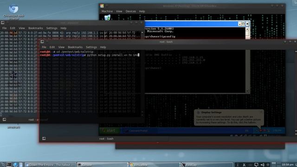This screenshot has height=167, width=297.
Task: Open the VirtualBox Help menu
Action: (x=142, y=11)
